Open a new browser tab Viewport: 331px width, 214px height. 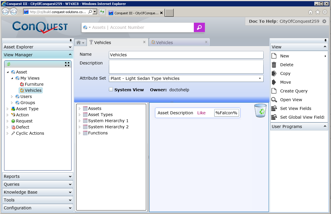tap(169, 13)
